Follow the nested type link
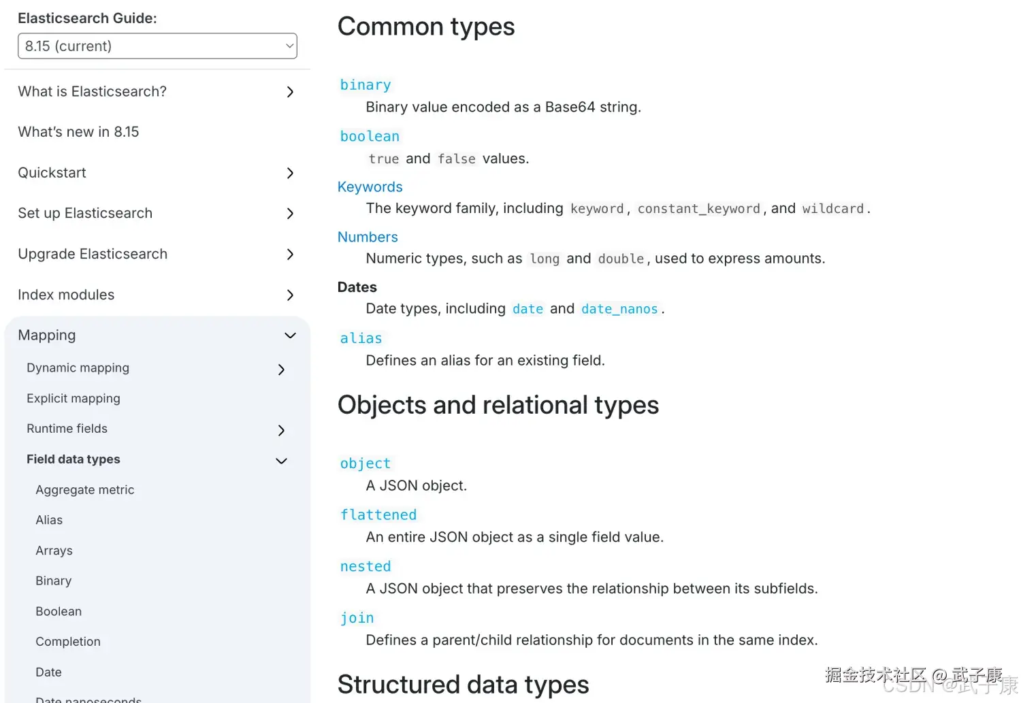 (x=366, y=567)
